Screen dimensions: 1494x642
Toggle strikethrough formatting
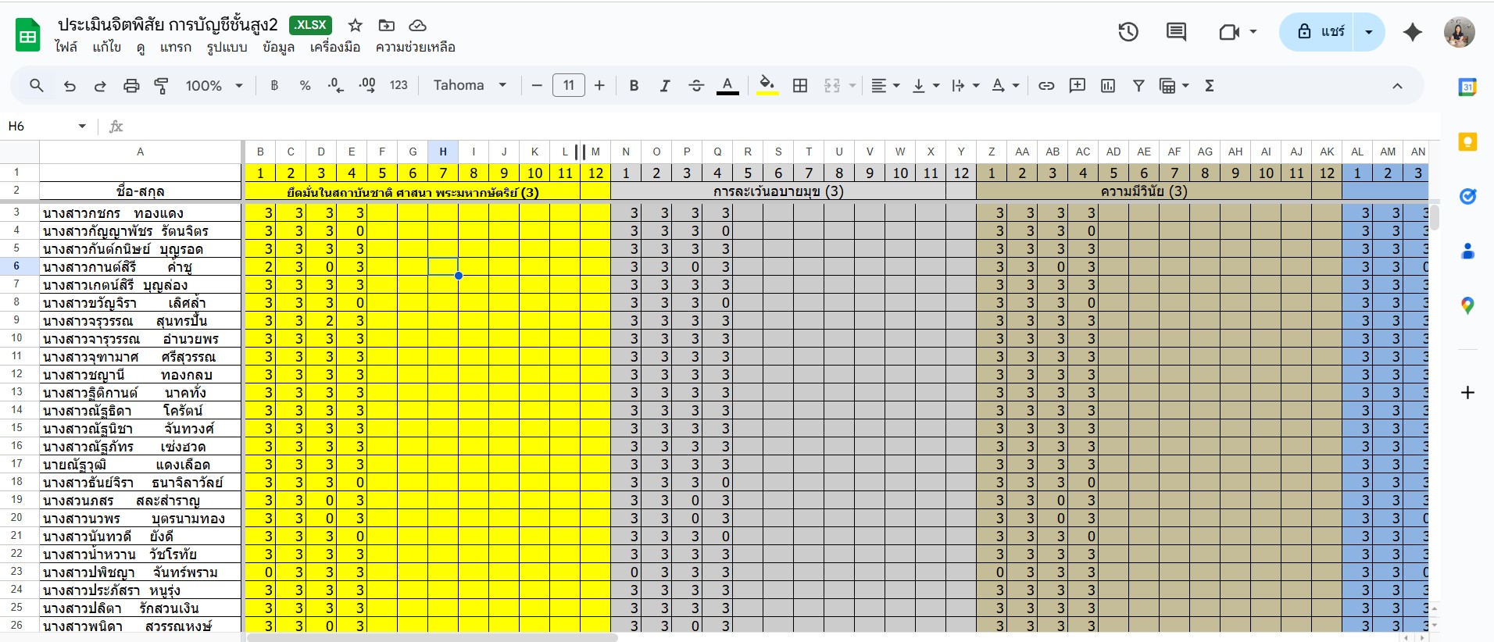695,86
